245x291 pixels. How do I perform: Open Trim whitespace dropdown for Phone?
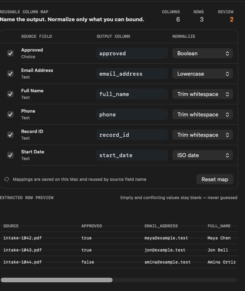pyautogui.click(x=203, y=114)
